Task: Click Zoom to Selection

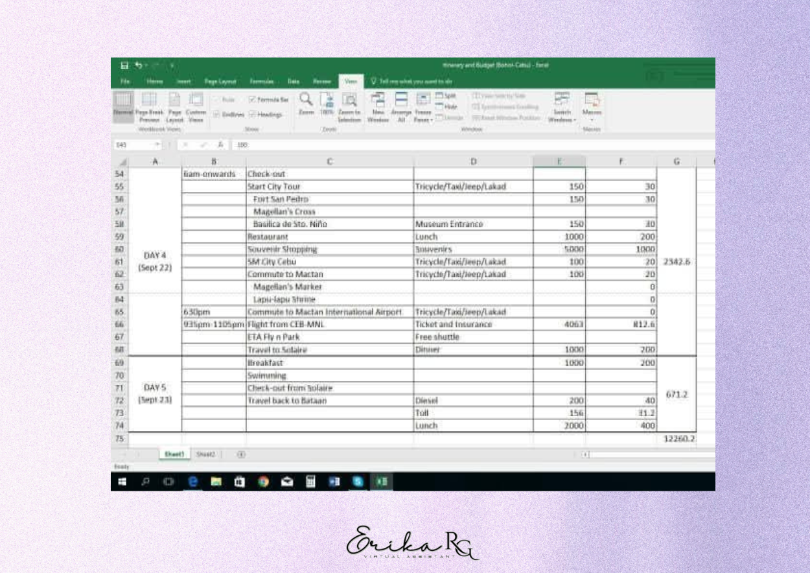Action: pyautogui.click(x=349, y=106)
